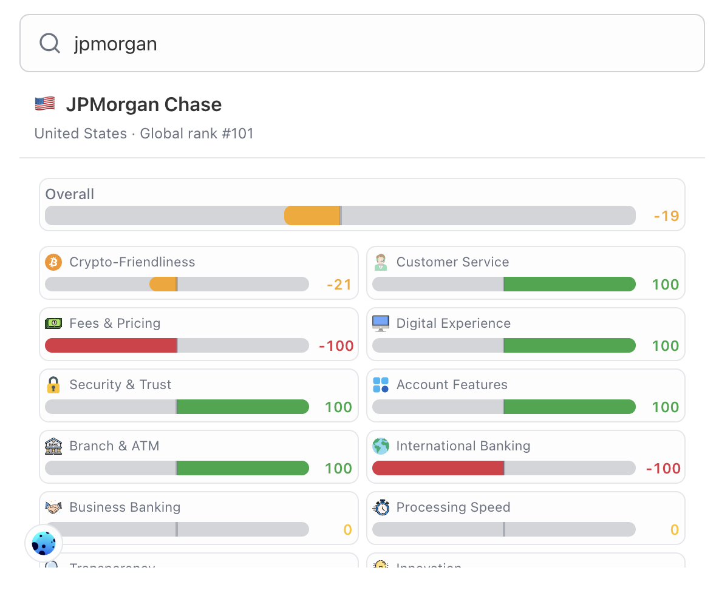Click the Account Features score bar

(504, 407)
